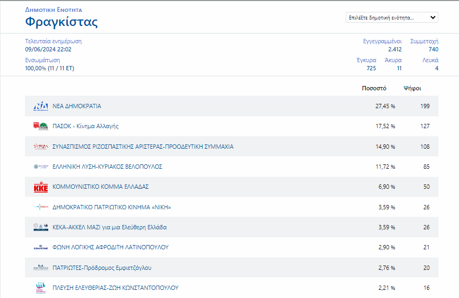
Task: Click the blank ballots value 4
Action: (x=437, y=68)
